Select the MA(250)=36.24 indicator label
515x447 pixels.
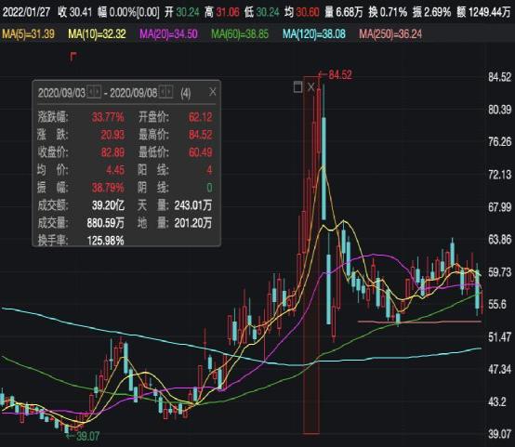(x=390, y=33)
